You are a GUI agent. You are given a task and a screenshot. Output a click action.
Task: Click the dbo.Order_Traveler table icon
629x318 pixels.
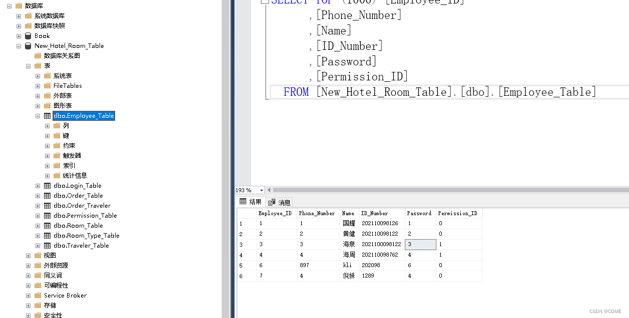coord(47,206)
